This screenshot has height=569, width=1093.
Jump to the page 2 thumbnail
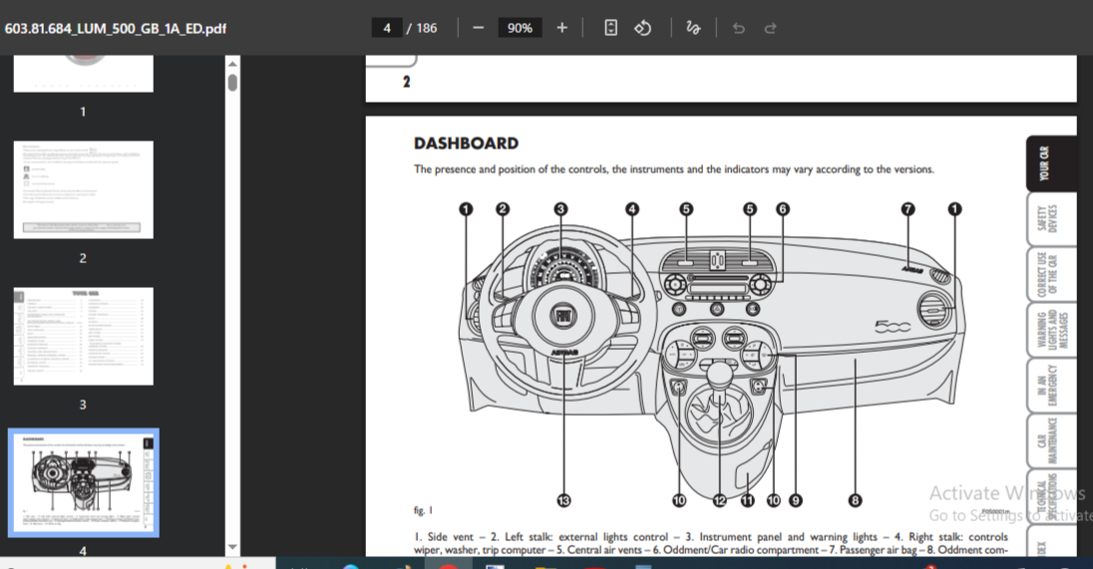point(84,189)
